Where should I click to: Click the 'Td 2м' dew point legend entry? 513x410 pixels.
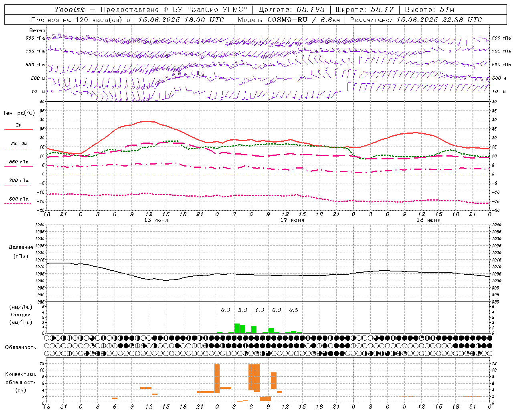tap(18, 143)
